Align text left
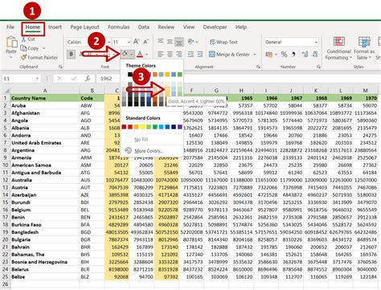Image resolution: width=381 pixels, height=290 pixels. 161,55
